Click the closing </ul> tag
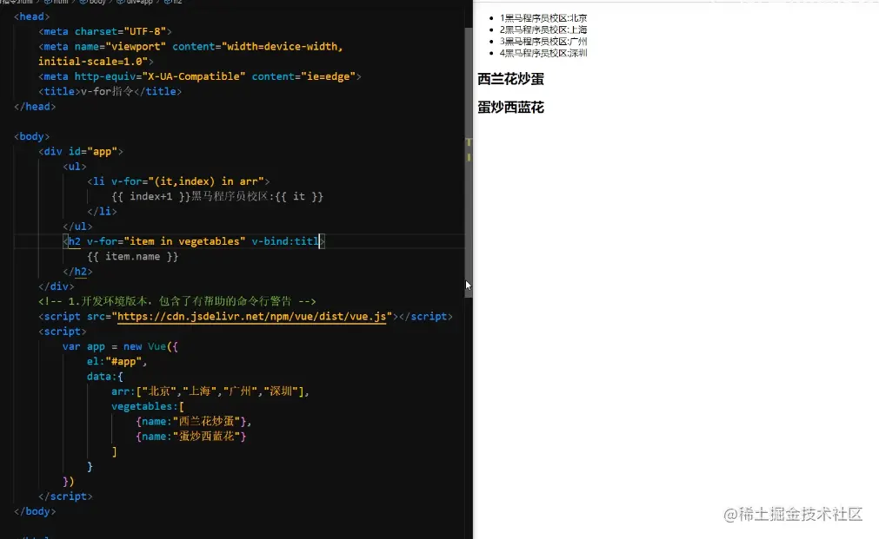The image size is (879, 539). point(77,227)
